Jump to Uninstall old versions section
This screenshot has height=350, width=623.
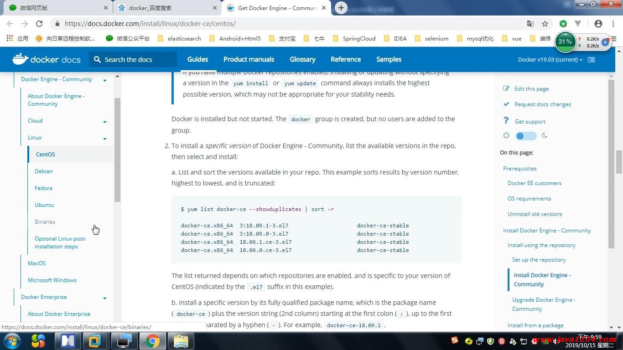pos(535,214)
